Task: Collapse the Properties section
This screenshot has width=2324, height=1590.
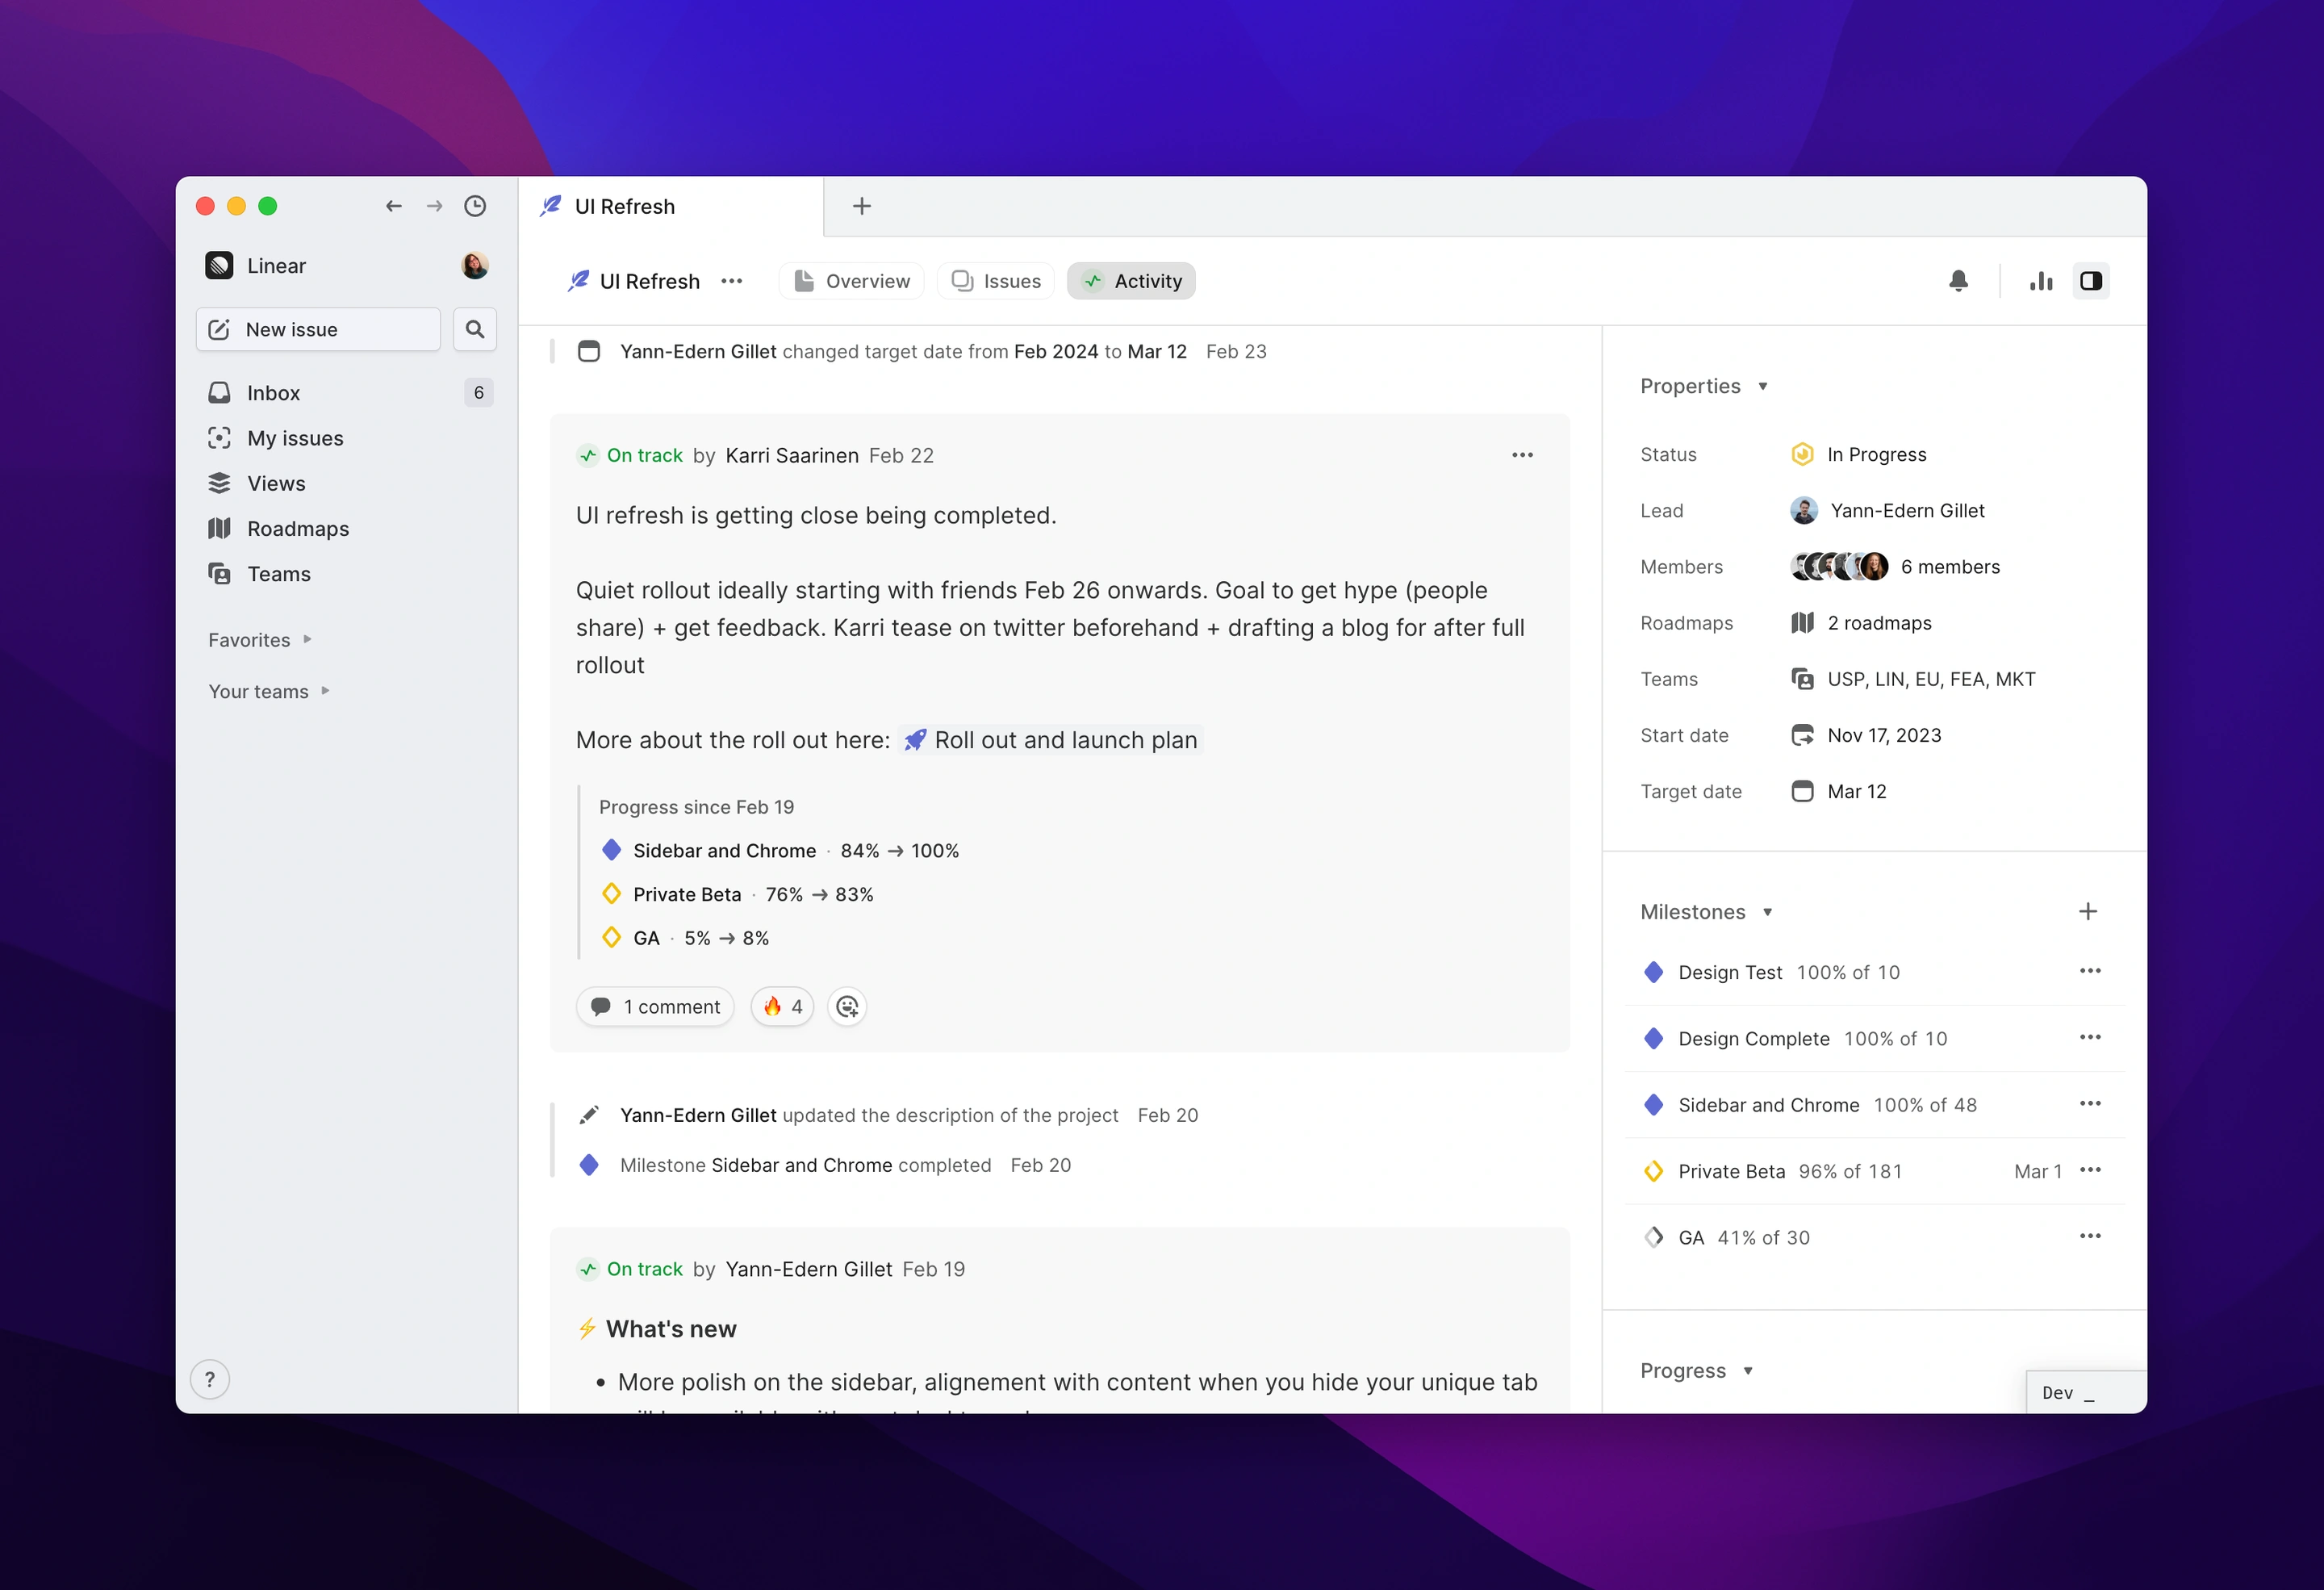Action: 1704,387
